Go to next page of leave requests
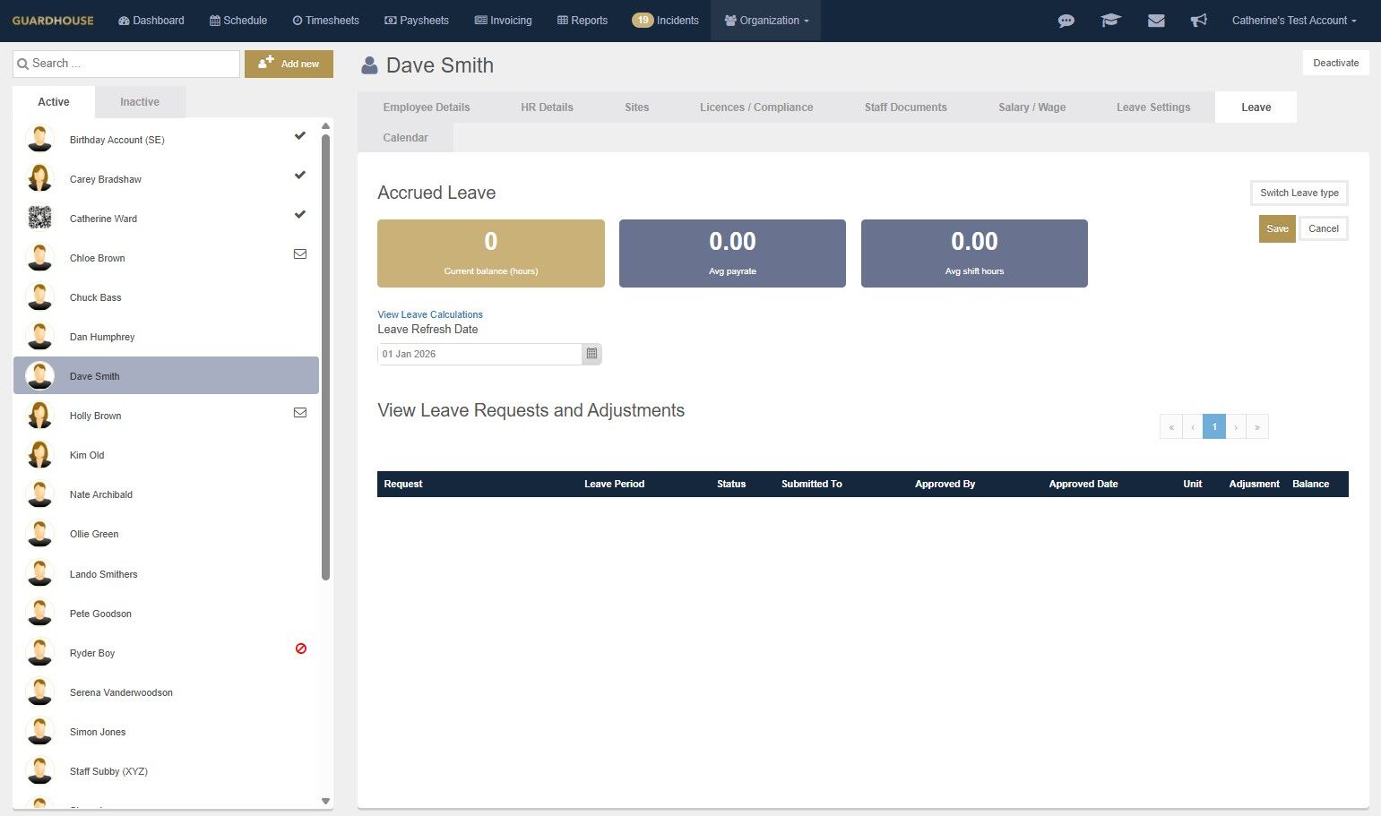Viewport: 1381px width, 816px height. click(1236, 427)
